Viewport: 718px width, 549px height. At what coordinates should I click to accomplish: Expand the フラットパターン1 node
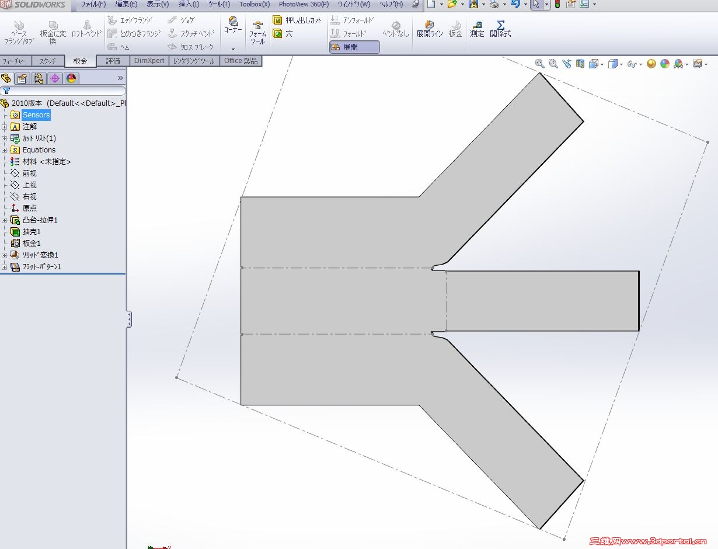pyautogui.click(x=5, y=267)
